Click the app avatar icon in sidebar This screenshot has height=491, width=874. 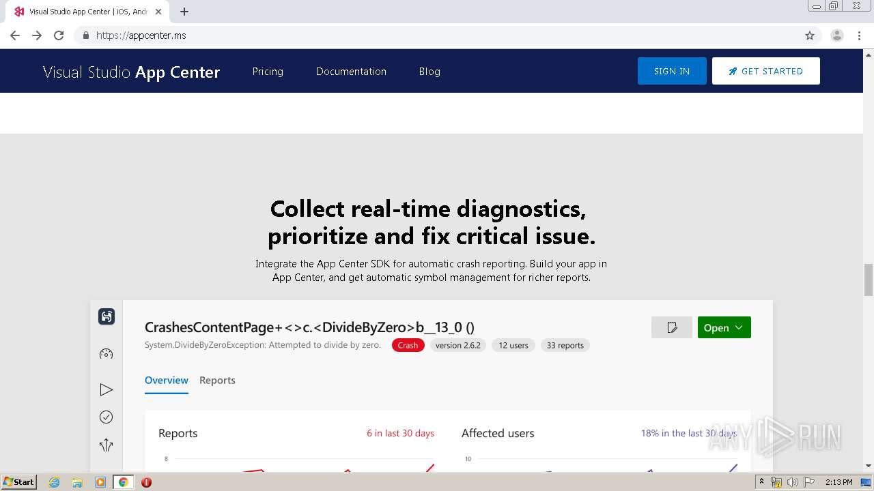(107, 316)
